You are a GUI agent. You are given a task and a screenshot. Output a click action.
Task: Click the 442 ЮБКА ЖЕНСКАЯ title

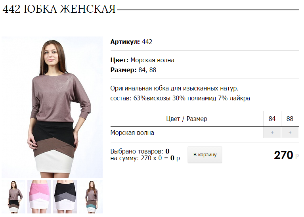coord(59,9)
